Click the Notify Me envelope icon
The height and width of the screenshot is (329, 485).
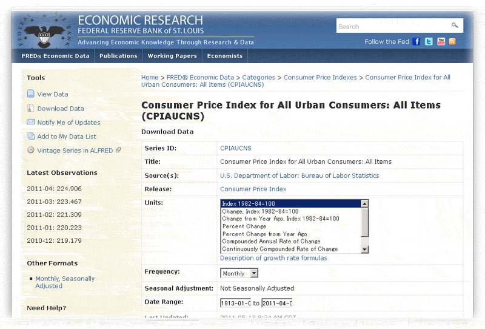pos(31,122)
